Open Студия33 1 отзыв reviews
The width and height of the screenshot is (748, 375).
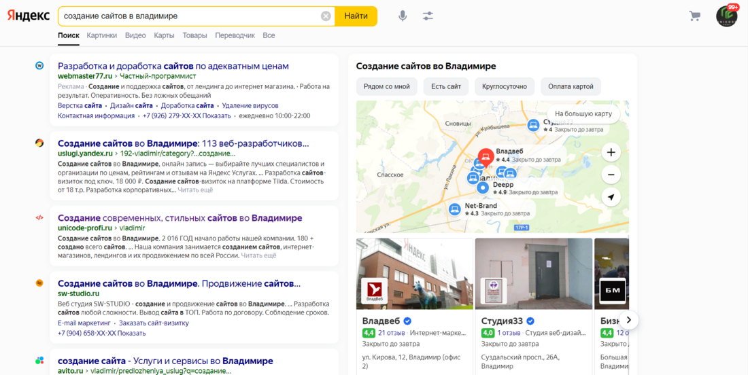click(x=510, y=333)
